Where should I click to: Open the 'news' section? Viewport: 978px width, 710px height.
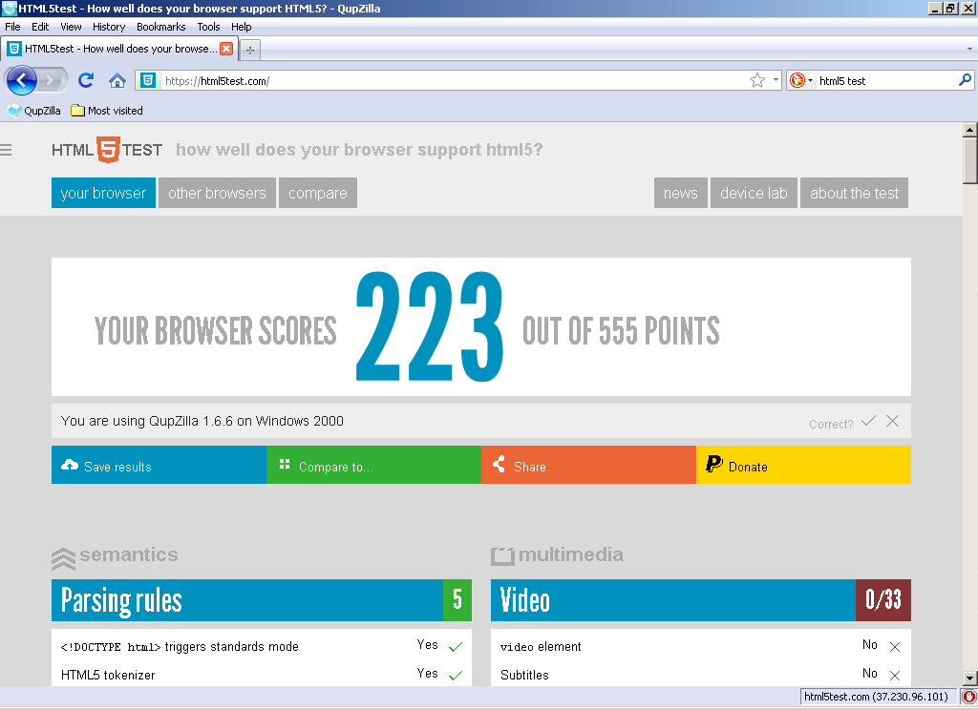(x=680, y=193)
